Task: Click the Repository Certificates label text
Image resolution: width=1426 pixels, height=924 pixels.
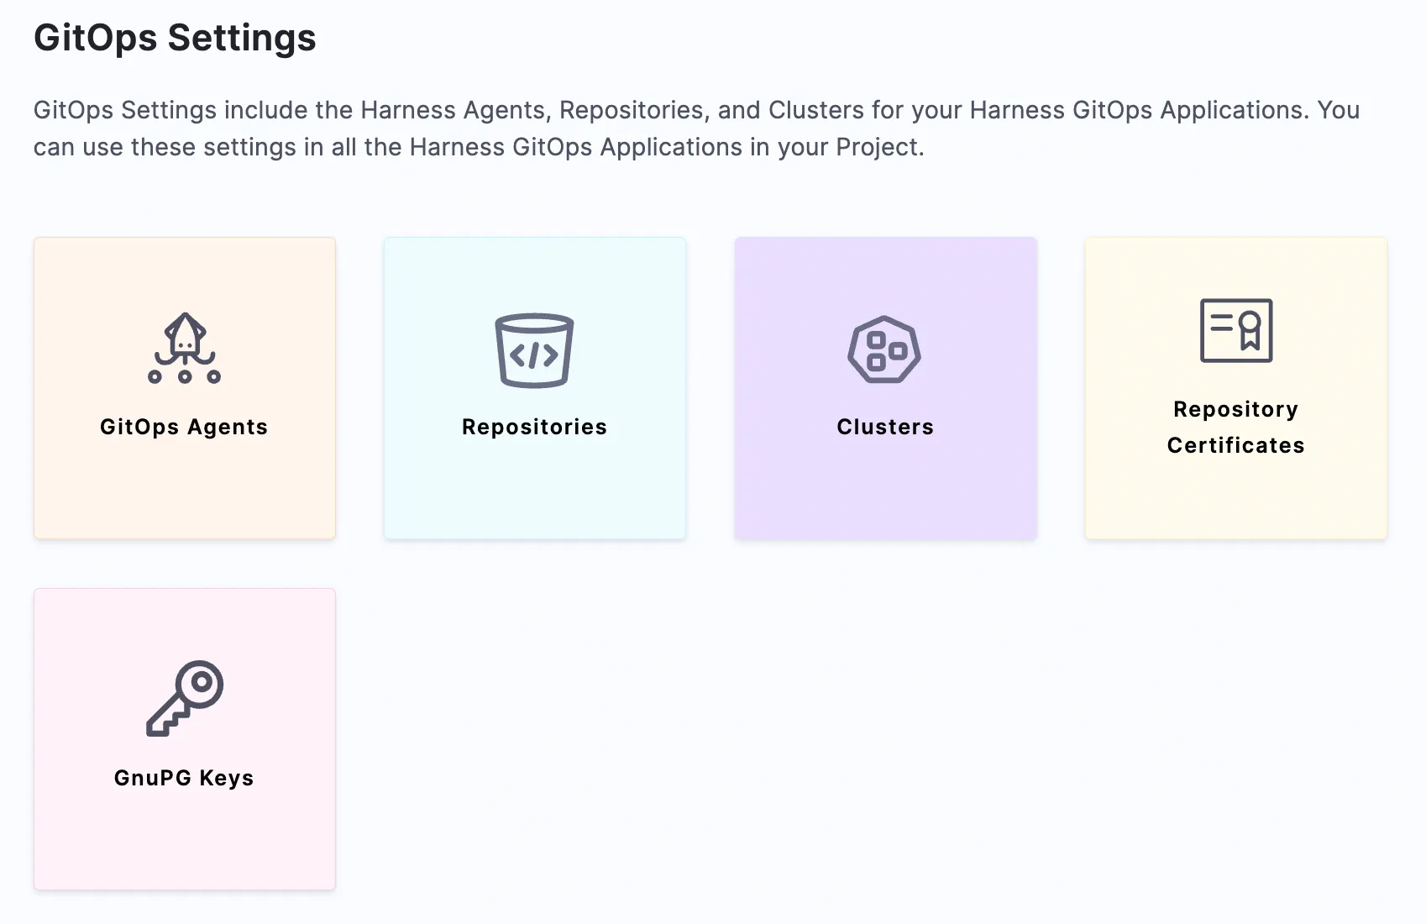Action: (1235, 427)
